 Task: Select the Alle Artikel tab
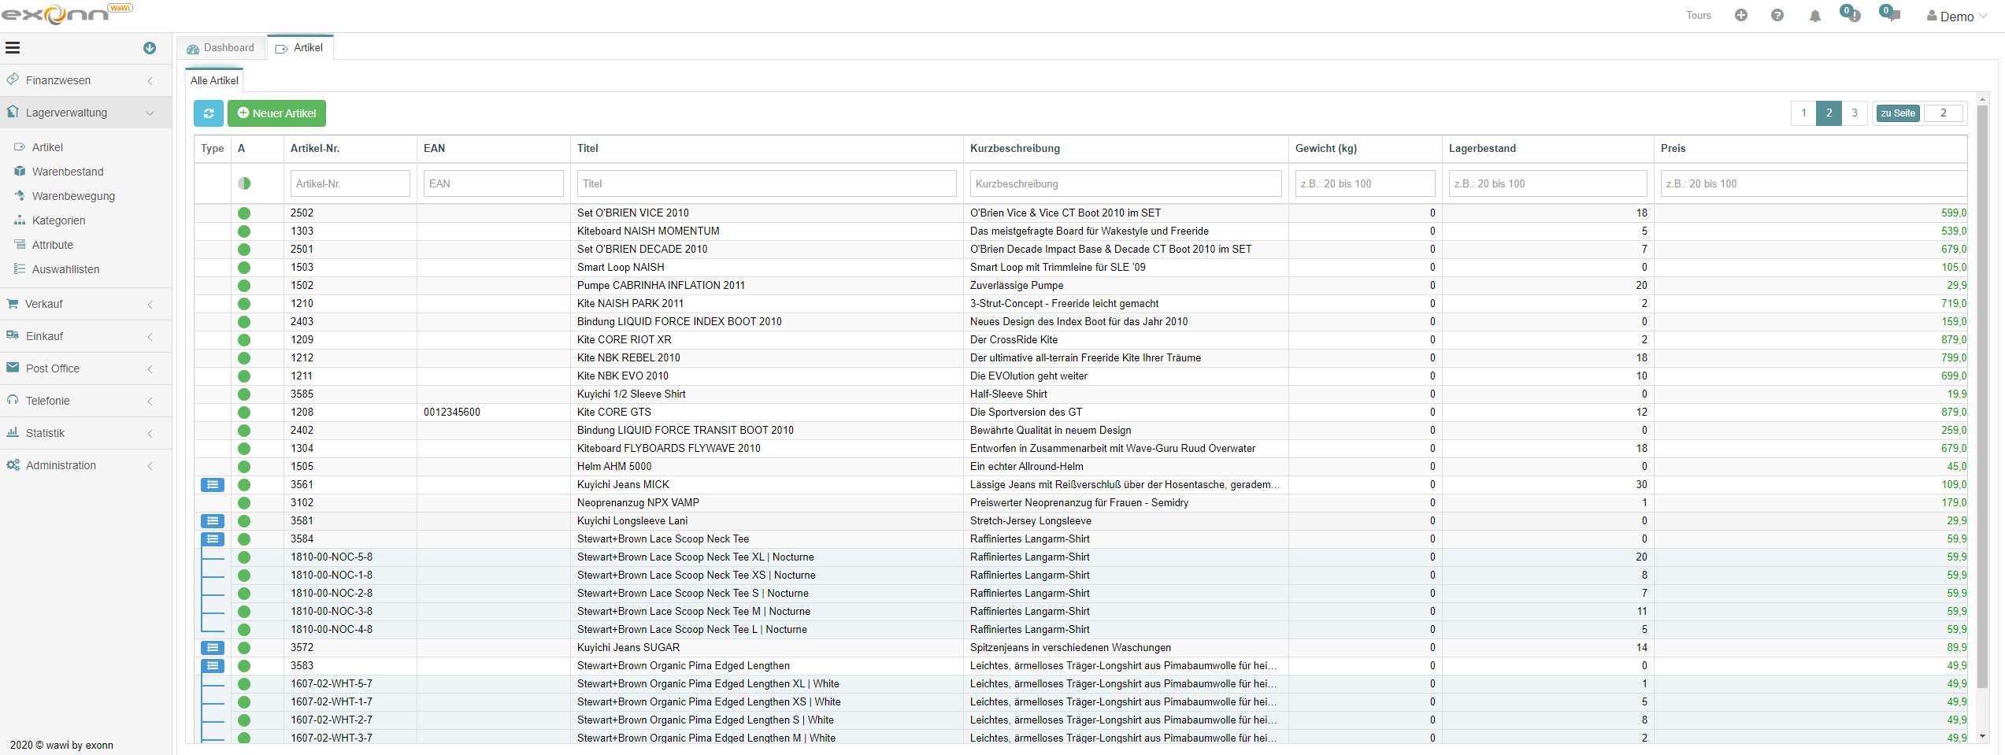point(213,80)
